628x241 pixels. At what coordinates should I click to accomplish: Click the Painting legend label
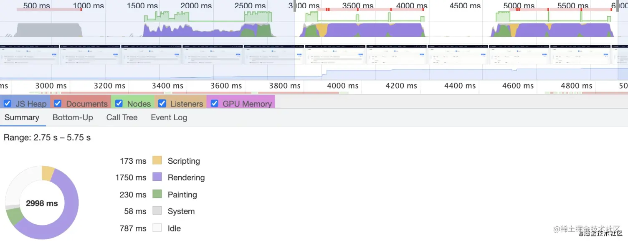click(x=182, y=195)
